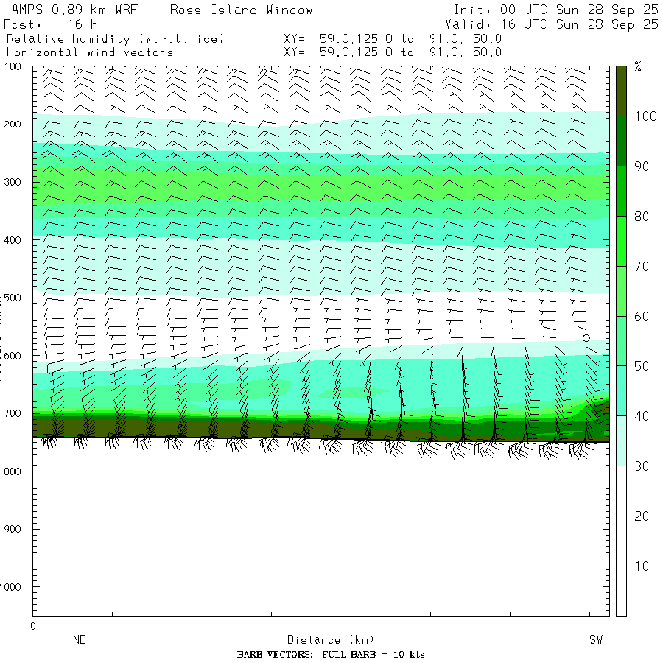Image resolution: width=663 pixels, height=663 pixels.
Task: Click the 'Valid: 16 UTC Sun 28 Sep 25' text
Action: click(551, 24)
